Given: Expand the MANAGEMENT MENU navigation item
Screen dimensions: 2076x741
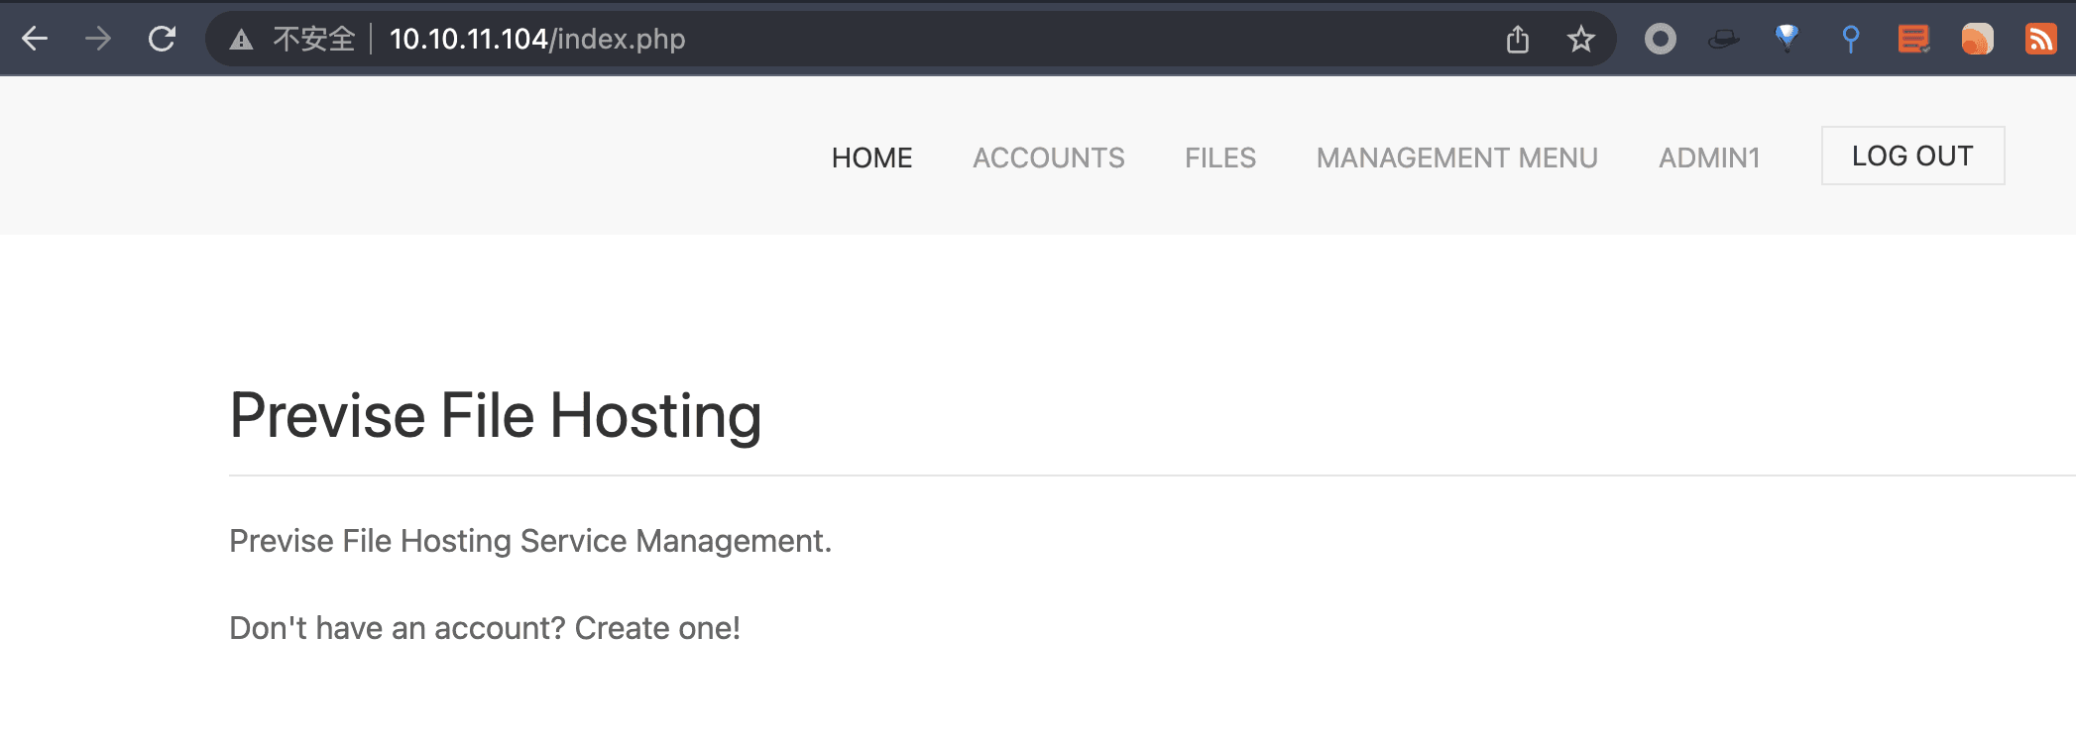Looking at the screenshot, I should (x=1457, y=158).
